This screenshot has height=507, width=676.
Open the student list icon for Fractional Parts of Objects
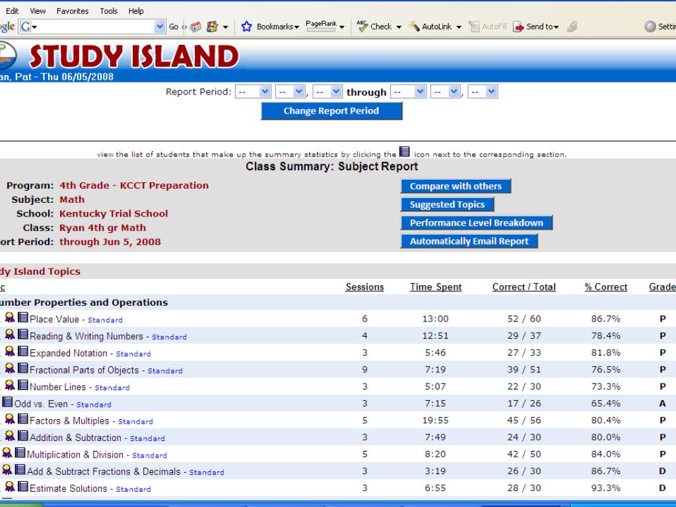tap(23, 368)
